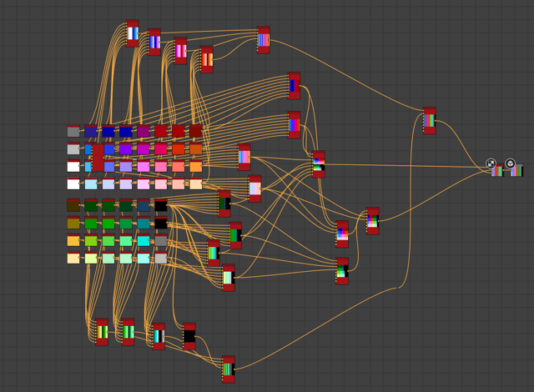Select the solid blue gradient node near the top center
Viewport: 534px width, 392px height.
coord(294,85)
